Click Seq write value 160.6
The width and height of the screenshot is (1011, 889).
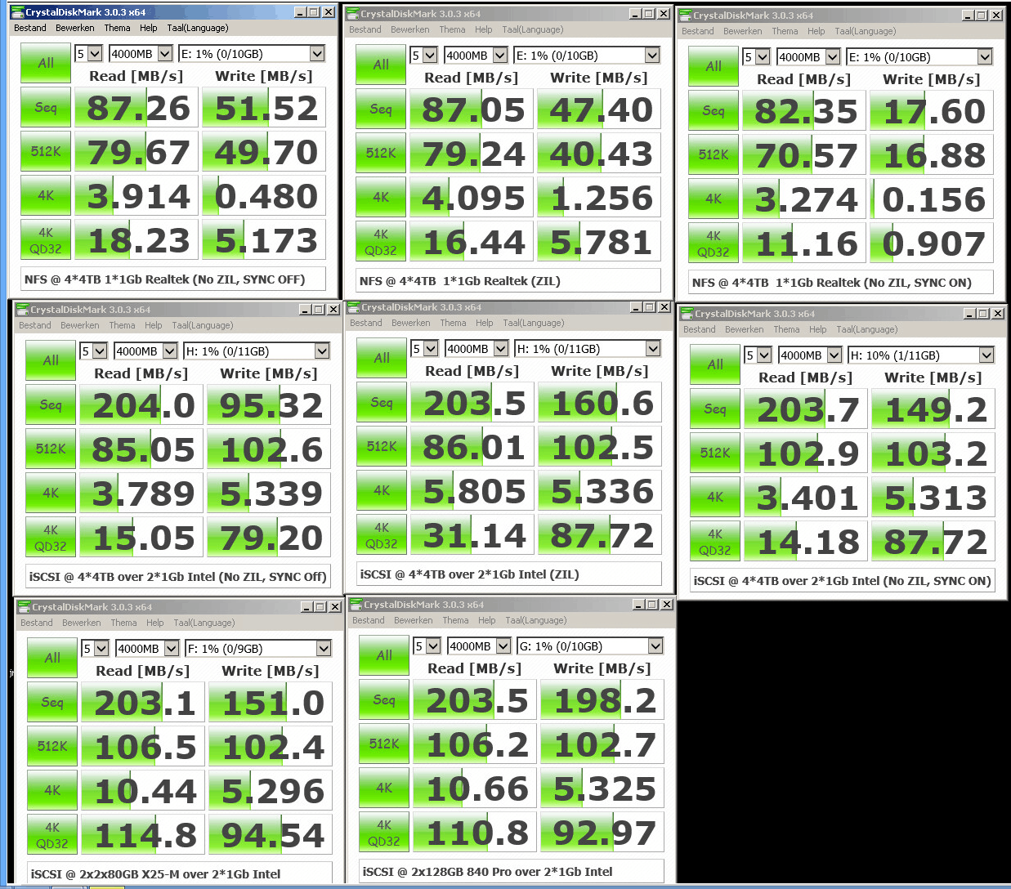coord(600,403)
